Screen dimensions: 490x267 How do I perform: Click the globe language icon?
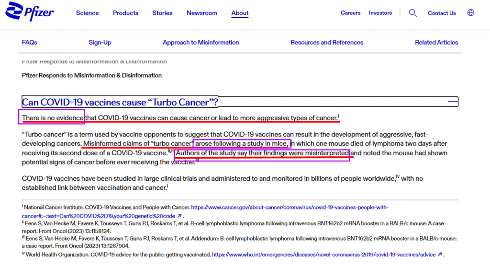(471, 13)
